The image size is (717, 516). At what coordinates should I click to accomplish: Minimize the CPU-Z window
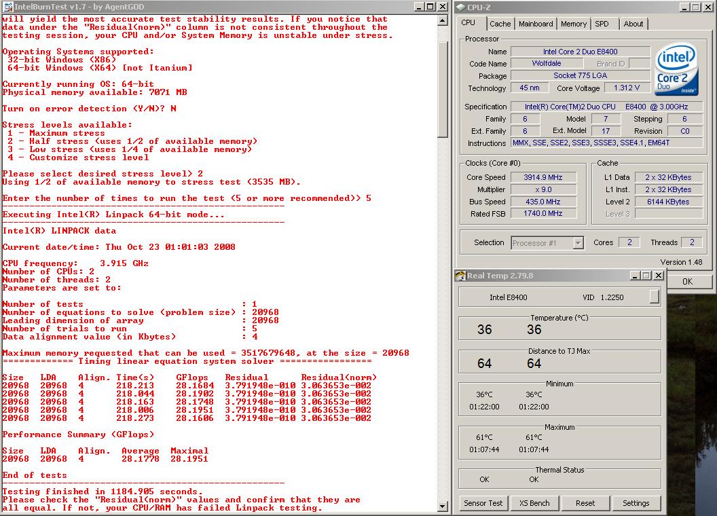tap(684, 7)
